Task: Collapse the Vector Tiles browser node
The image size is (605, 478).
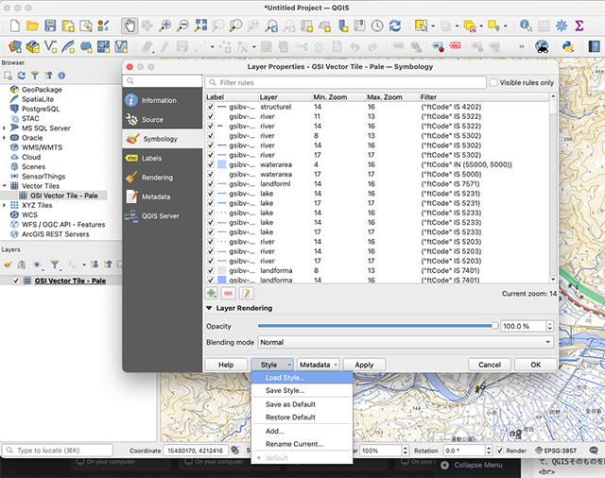Action: 4,186
